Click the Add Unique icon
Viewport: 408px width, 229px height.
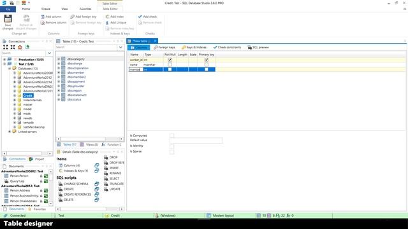click(x=107, y=23)
